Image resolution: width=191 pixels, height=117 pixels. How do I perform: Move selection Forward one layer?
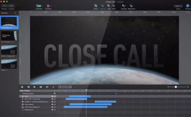[124, 6]
